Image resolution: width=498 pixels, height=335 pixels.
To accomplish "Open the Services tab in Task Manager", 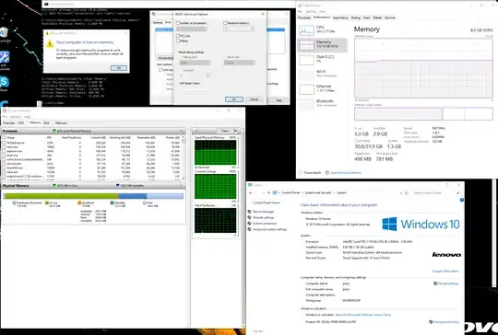I will click(390, 17).
